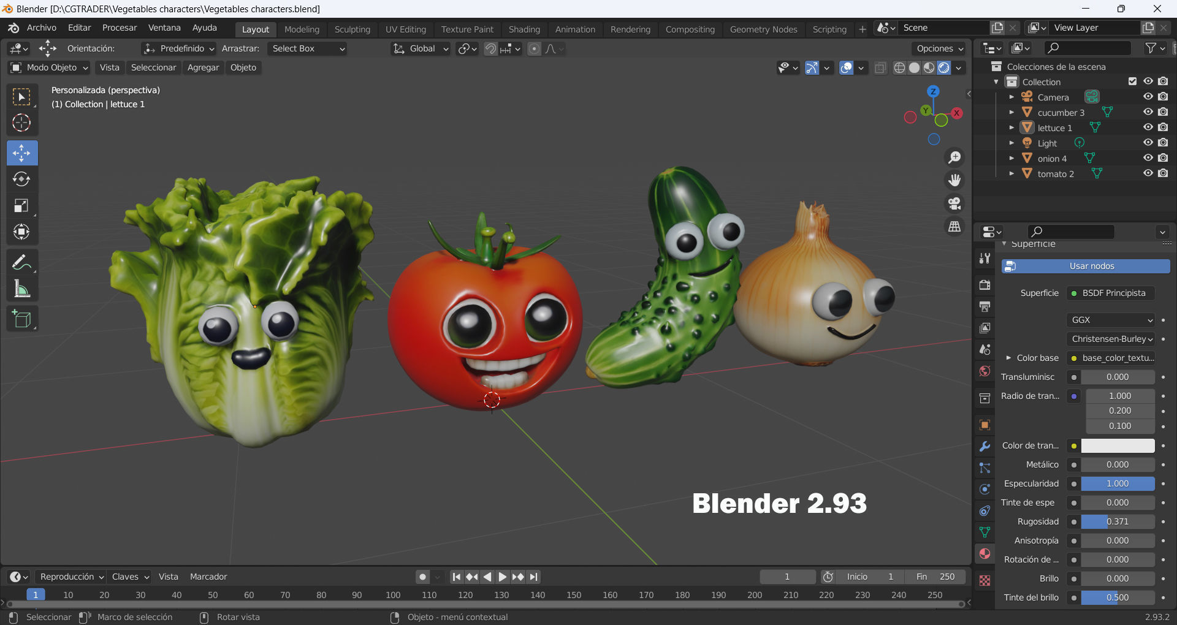The height and width of the screenshot is (625, 1177).
Task: Hide lettuce 1 in viewport
Action: [1148, 127]
